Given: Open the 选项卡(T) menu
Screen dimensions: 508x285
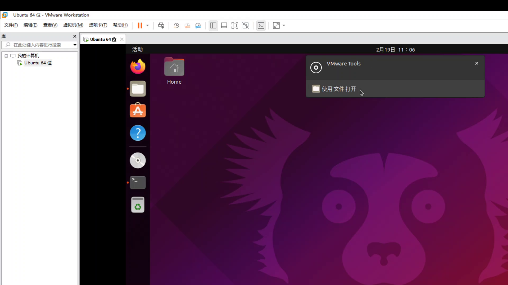Looking at the screenshot, I should 98,25.
